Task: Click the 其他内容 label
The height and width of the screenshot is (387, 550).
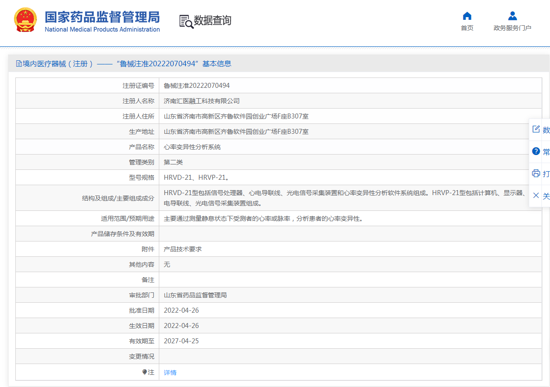Action: coord(142,264)
